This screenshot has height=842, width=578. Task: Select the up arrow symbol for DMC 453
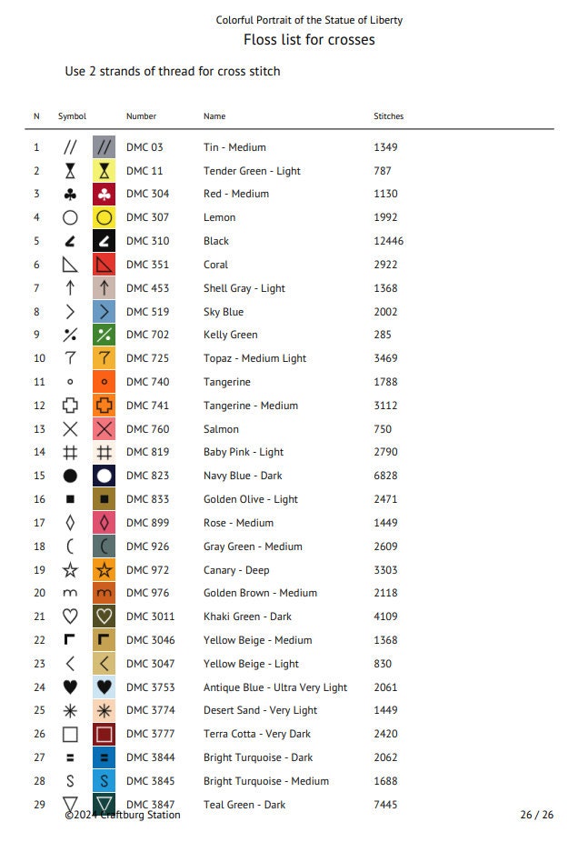pyautogui.click(x=70, y=288)
